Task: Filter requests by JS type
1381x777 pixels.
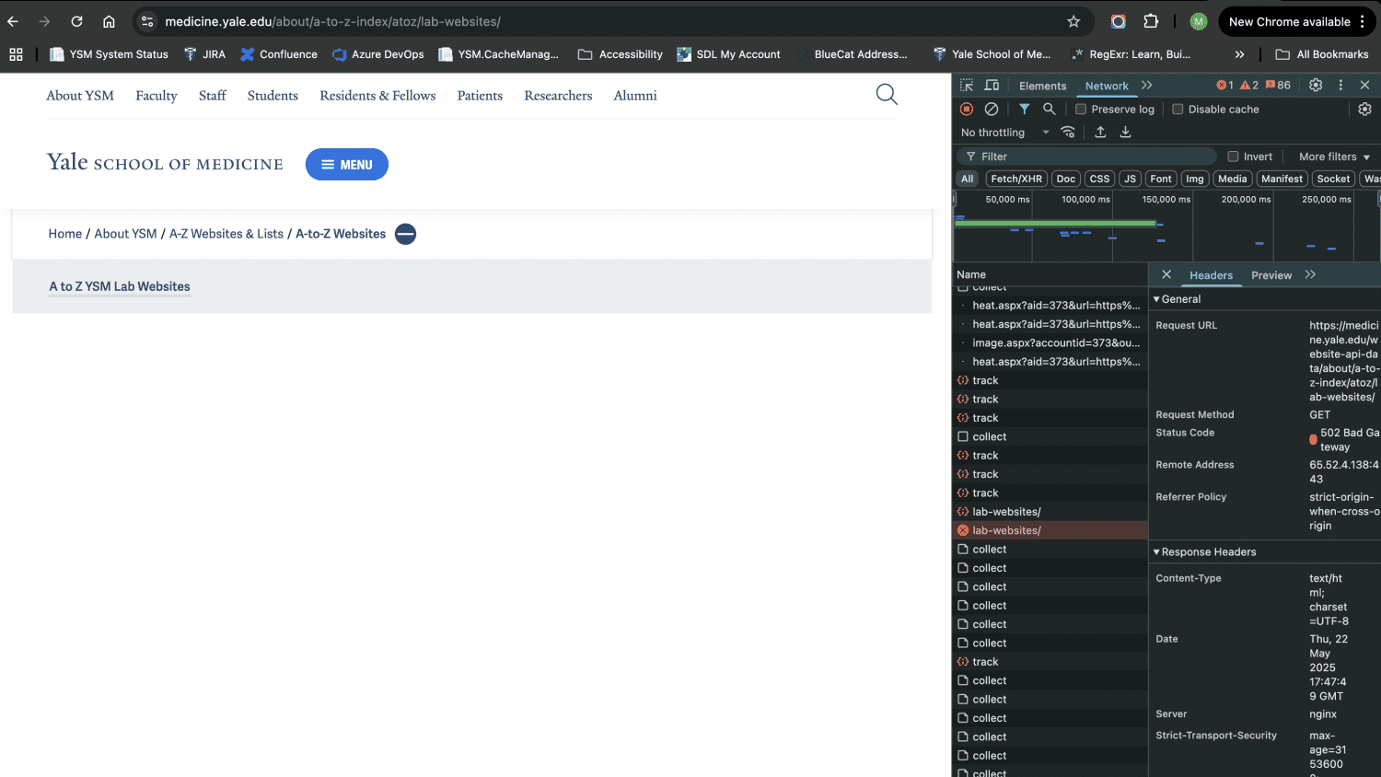Action: click(x=1130, y=179)
